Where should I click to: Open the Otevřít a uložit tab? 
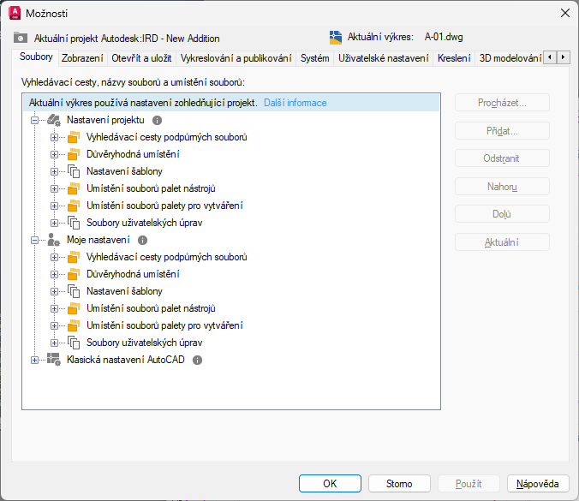[x=141, y=58]
